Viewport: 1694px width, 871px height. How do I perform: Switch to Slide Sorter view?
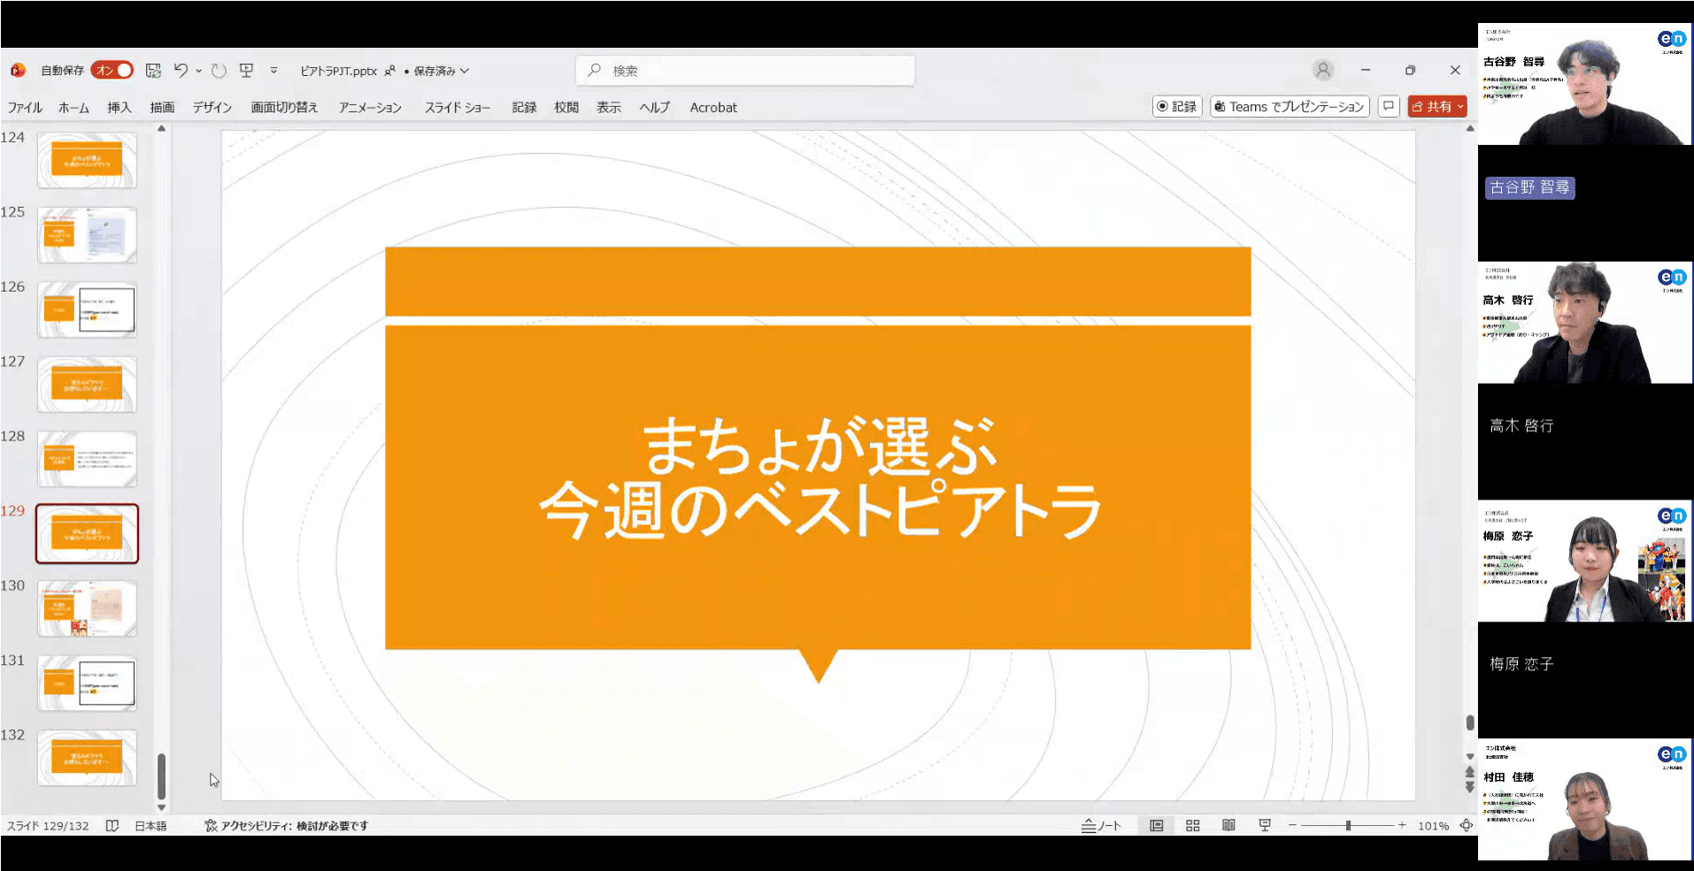(x=1192, y=825)
